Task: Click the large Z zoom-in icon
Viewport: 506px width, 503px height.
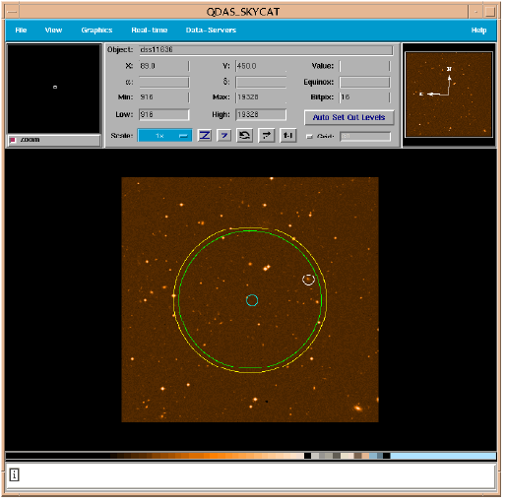Action: (x=205, y=135)
